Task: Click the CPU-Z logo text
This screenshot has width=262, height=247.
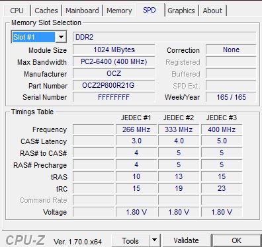Action: click(25, 240)
